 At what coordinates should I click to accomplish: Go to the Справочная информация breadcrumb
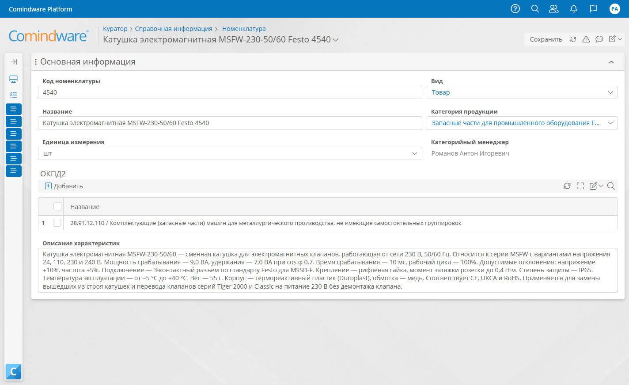(174, 29)
